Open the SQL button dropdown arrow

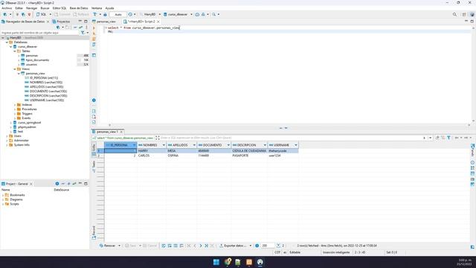coord(51,14)
